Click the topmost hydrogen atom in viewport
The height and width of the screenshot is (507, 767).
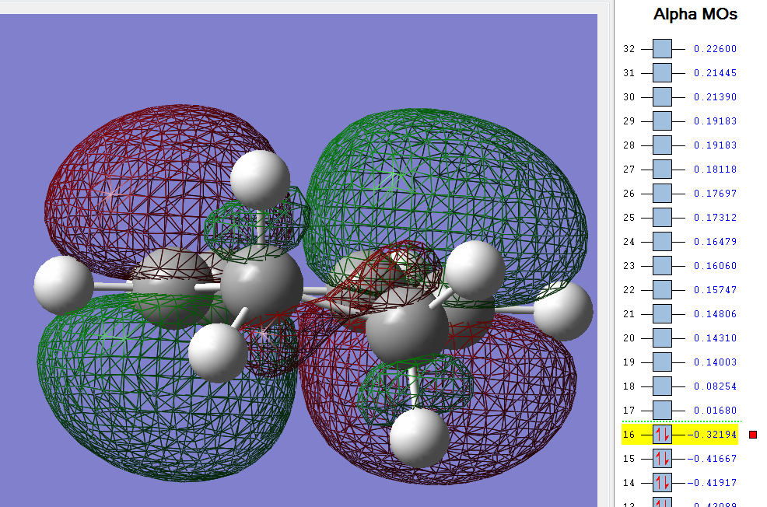(261, 180)
